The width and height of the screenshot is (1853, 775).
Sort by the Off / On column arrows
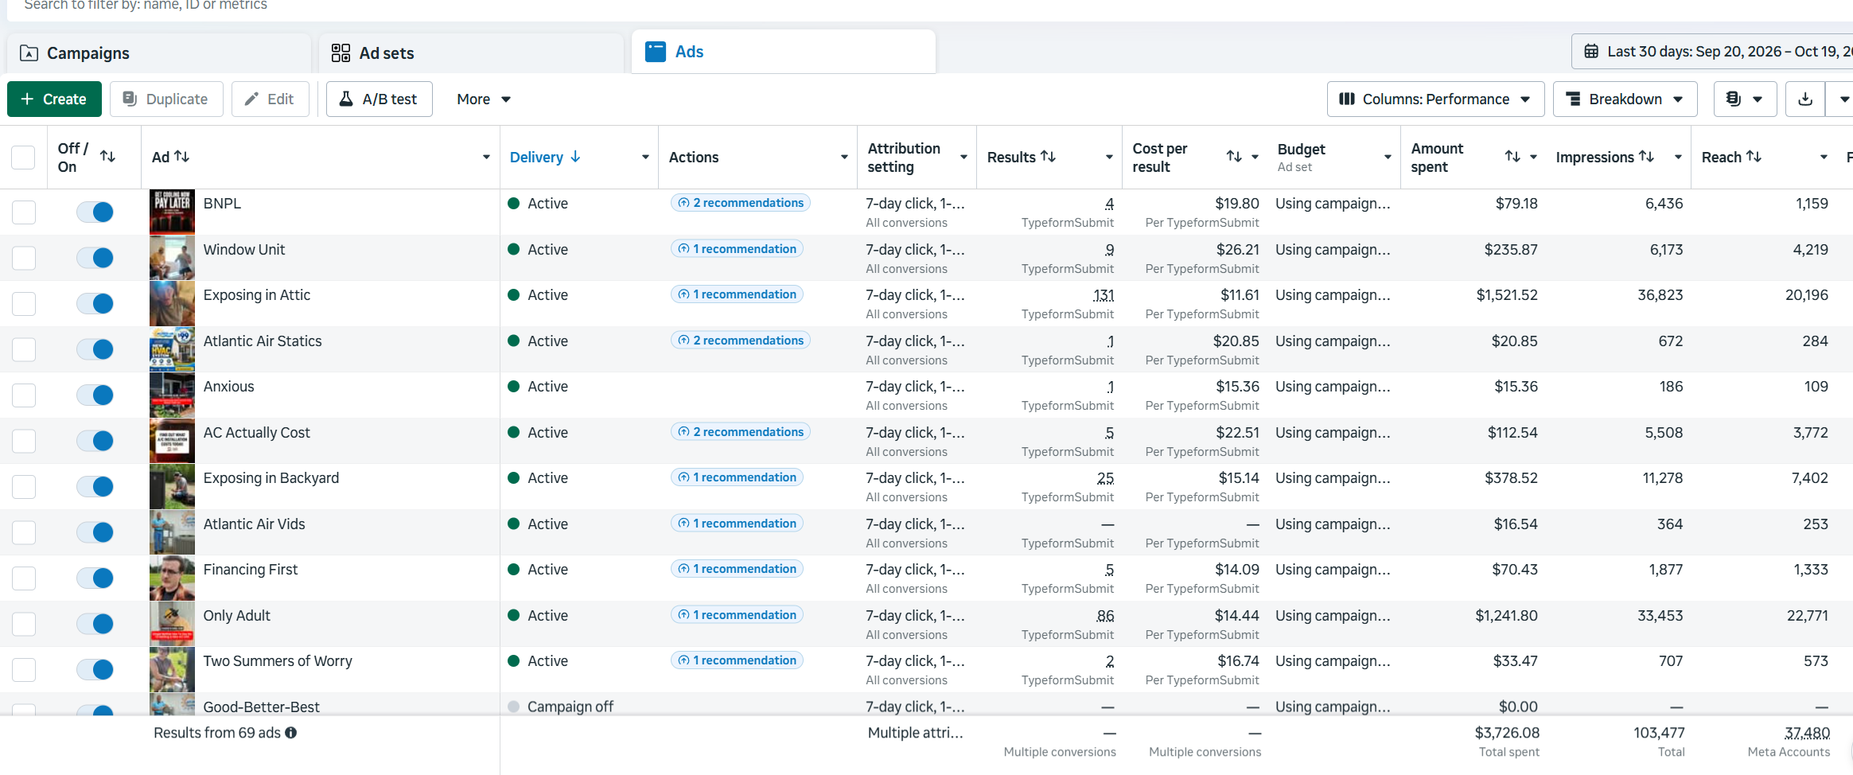pos(107,157)
